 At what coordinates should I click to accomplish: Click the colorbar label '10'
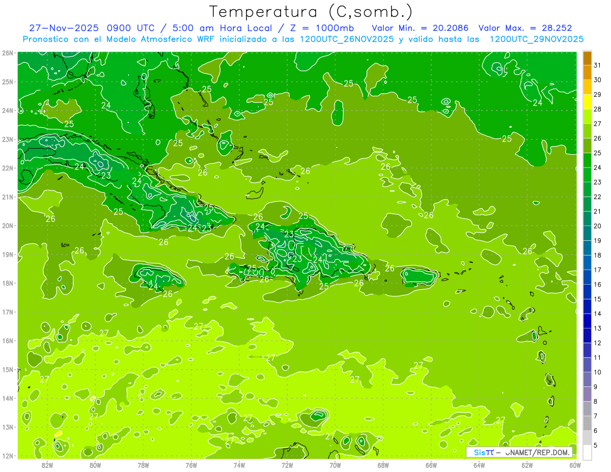point(597,372)
